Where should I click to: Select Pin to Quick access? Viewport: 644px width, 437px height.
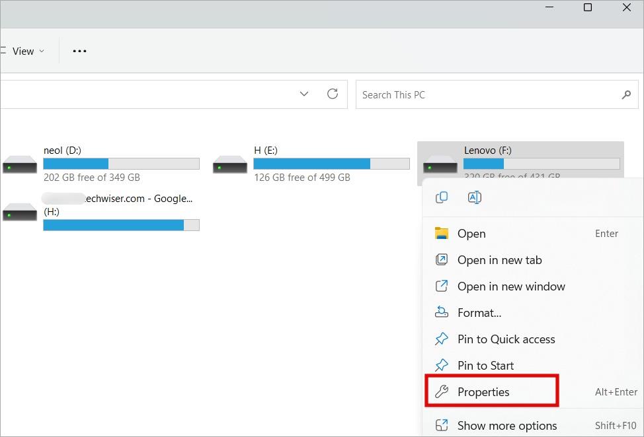tap(532, 339)
